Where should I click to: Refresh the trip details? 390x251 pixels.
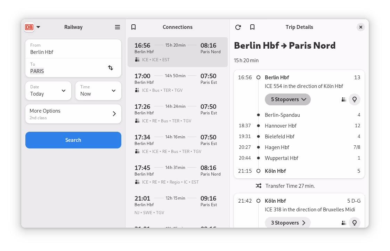pos(238,27)
